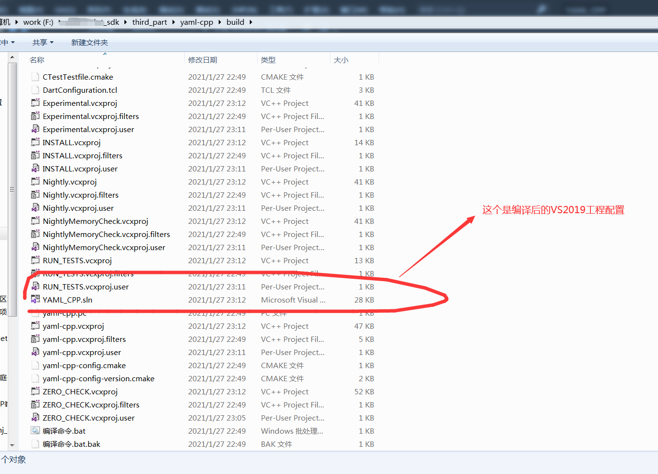This screenshot has width=658, height=474.
Task: Navigate to work (F:) in the breadcrumb path
Action: (x=38, y=22)
